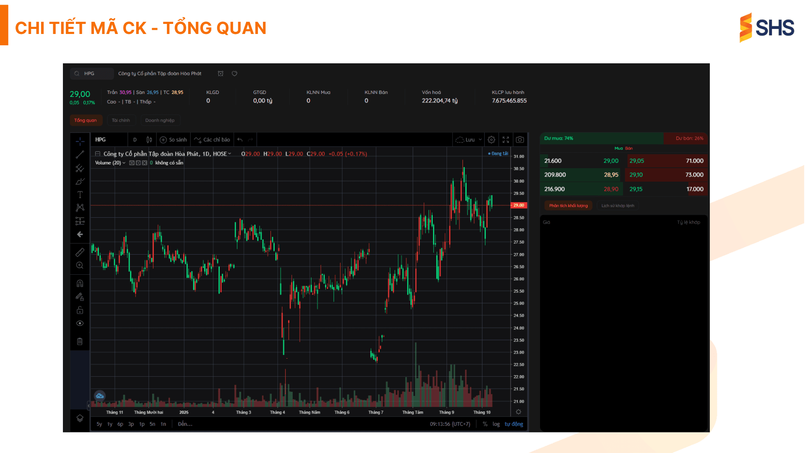Toggle Volume indicator visibility eye
805x453 pixels.
132,163
